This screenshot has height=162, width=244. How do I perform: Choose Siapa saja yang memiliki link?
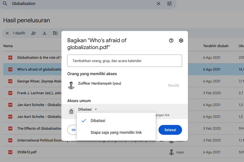(116, 132)
